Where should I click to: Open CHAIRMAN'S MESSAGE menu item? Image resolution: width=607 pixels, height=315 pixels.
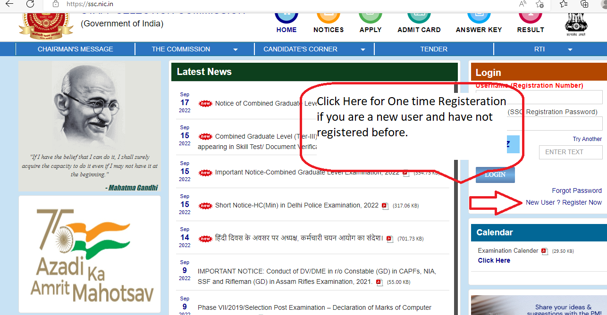click(x=75, y=49)
